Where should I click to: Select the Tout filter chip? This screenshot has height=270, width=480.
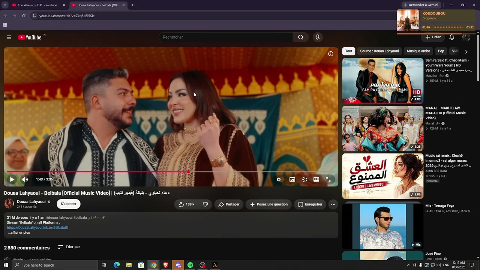pos(349,51)
